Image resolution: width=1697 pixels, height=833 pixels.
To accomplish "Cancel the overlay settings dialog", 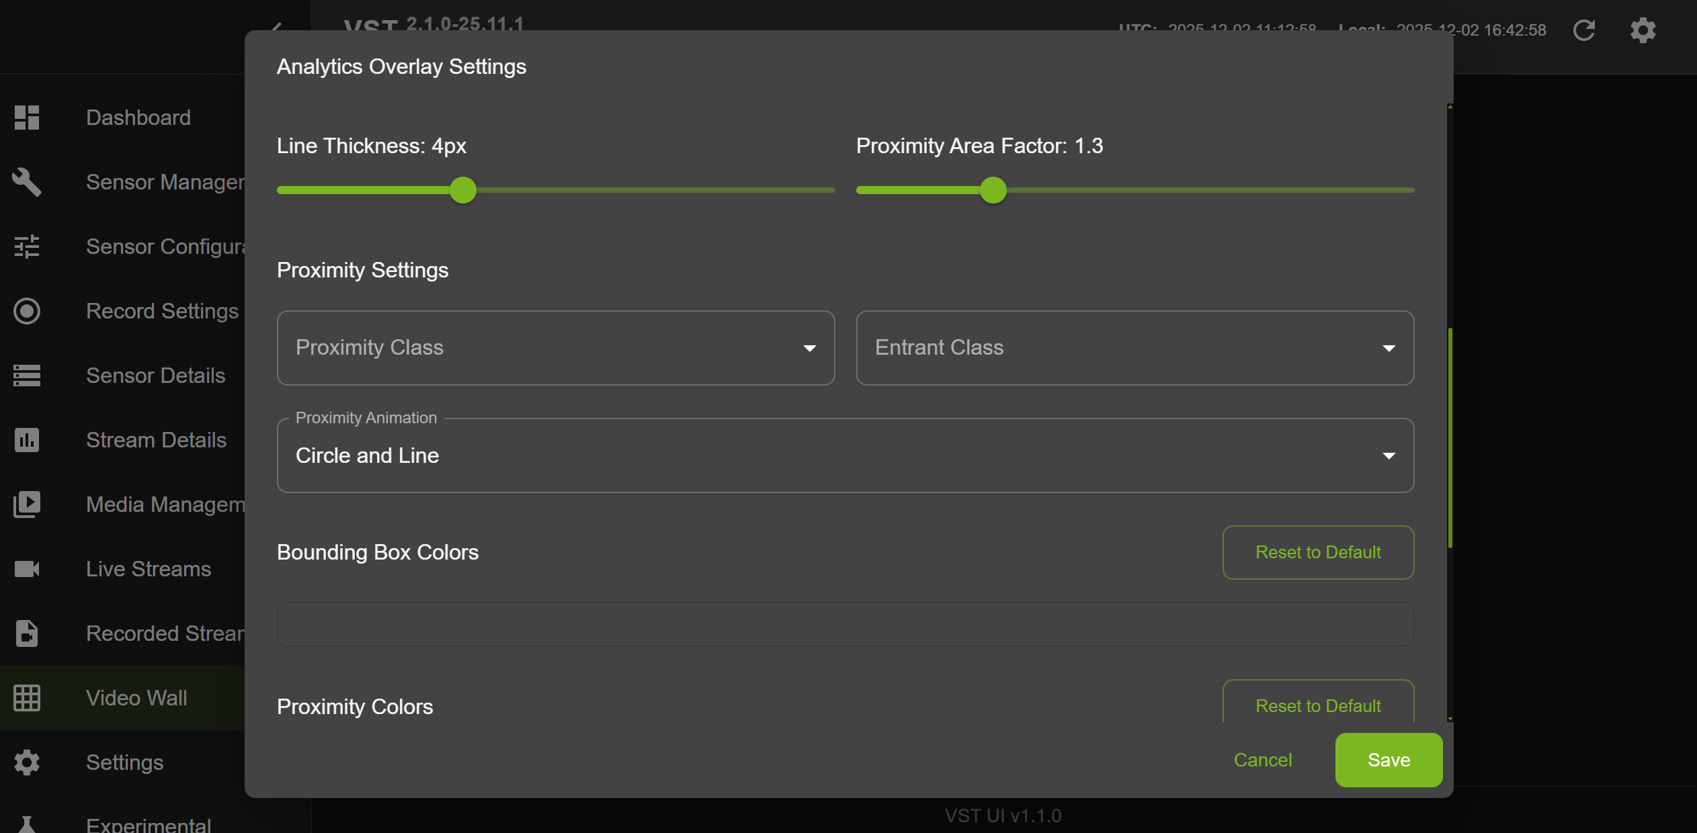I will point(1262,760).
